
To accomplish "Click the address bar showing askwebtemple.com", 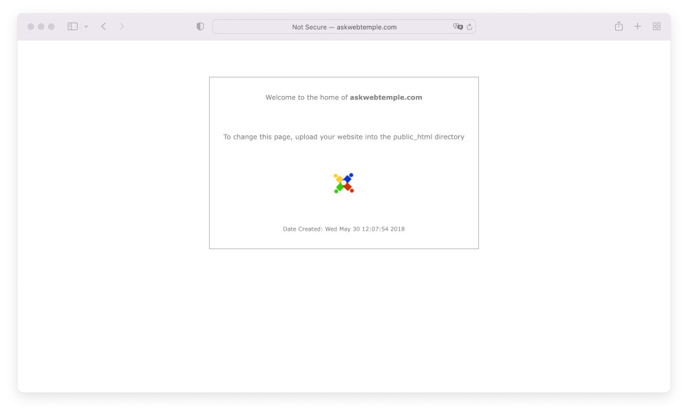I will 344,27.
